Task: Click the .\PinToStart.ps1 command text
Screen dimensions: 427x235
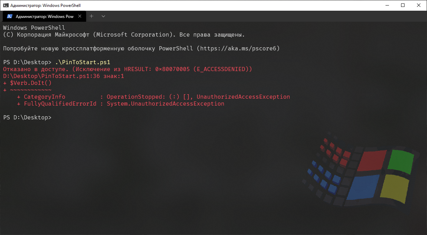Action: tap(82, 62)
